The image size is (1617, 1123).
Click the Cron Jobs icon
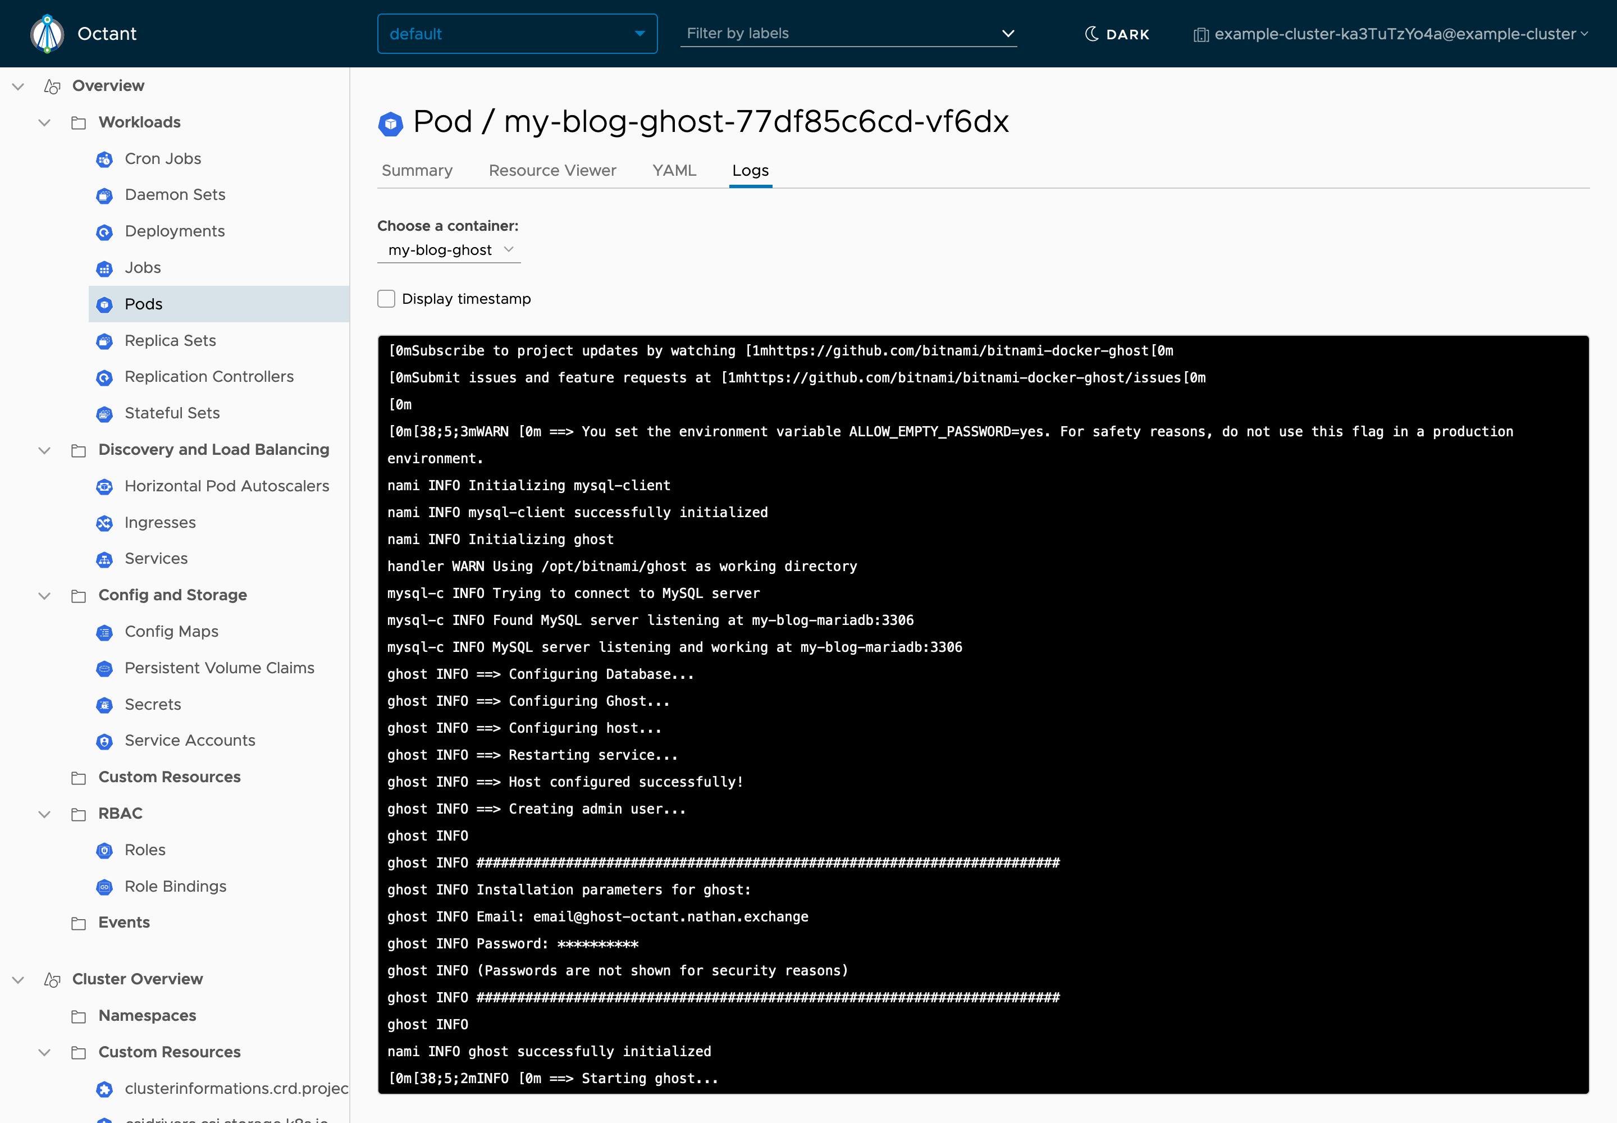pyautogui.click(x=105, y=159)
